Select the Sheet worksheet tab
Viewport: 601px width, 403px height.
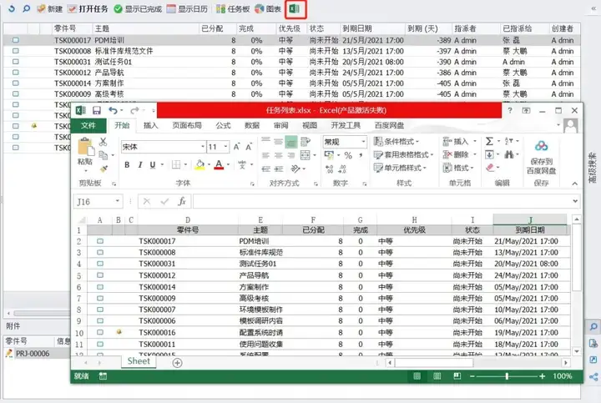pyautogui.click(x=139, y=361)
